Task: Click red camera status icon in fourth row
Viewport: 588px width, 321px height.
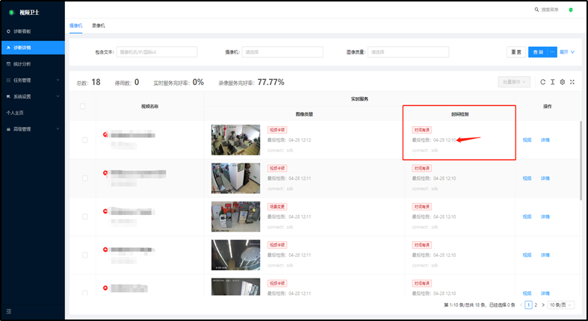Action: 105,249
